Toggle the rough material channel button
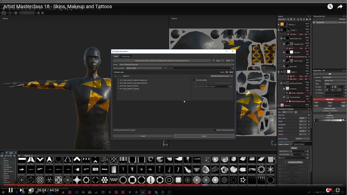Screen dimensions: 347x195 click(343, 103)
